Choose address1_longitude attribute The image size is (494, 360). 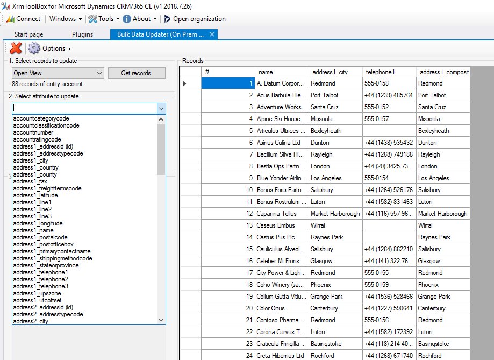tap(38, 223)
